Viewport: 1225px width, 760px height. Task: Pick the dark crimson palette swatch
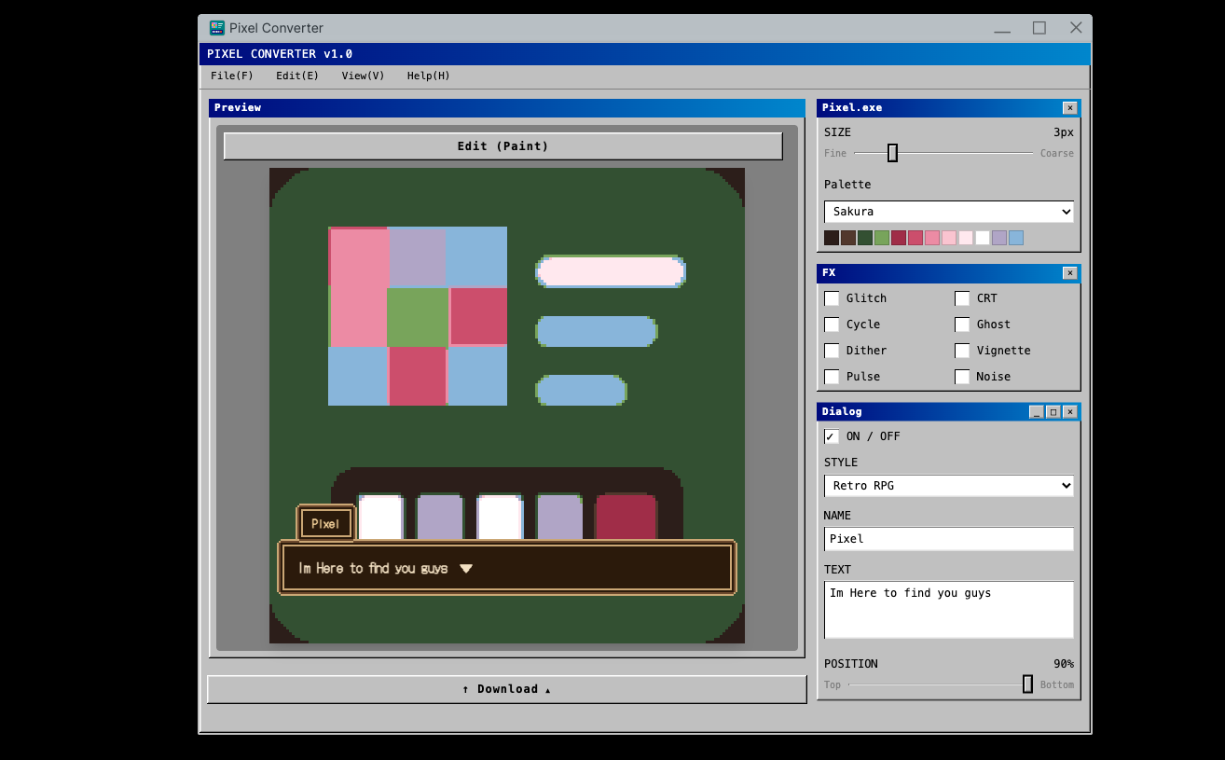click(899, 238)
